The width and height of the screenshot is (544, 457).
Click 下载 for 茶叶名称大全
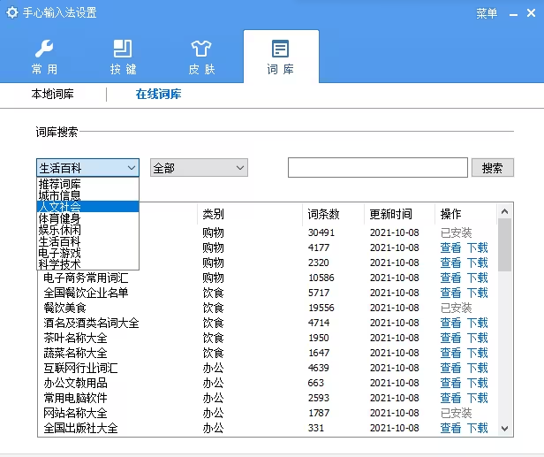pos(477,338)
